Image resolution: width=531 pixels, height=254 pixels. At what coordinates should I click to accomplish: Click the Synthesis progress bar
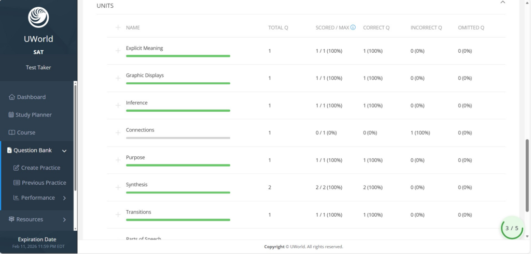pos(178,192)
